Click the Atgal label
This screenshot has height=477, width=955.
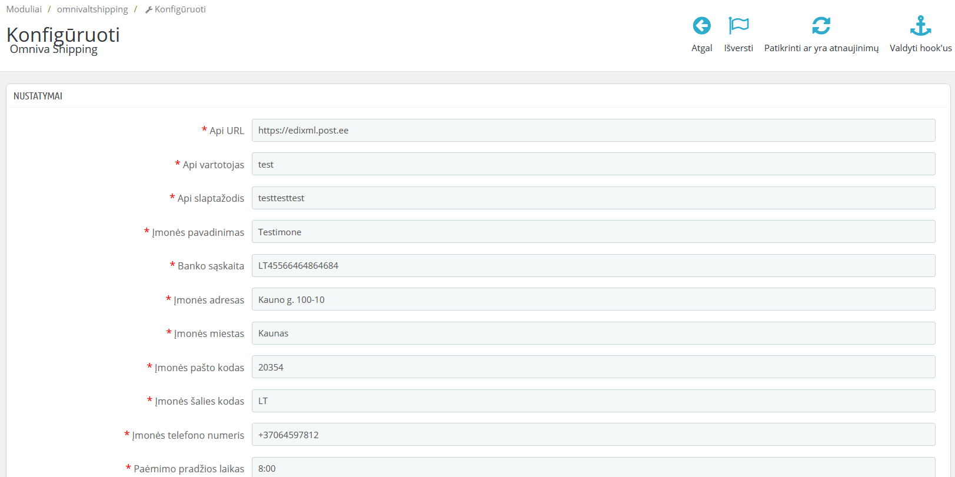click(x=701, y=48)
